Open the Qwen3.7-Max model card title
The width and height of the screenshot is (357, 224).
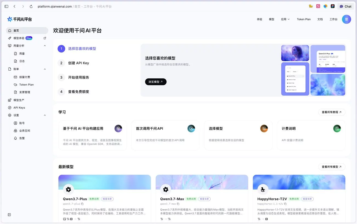click(x=172, y=199)
